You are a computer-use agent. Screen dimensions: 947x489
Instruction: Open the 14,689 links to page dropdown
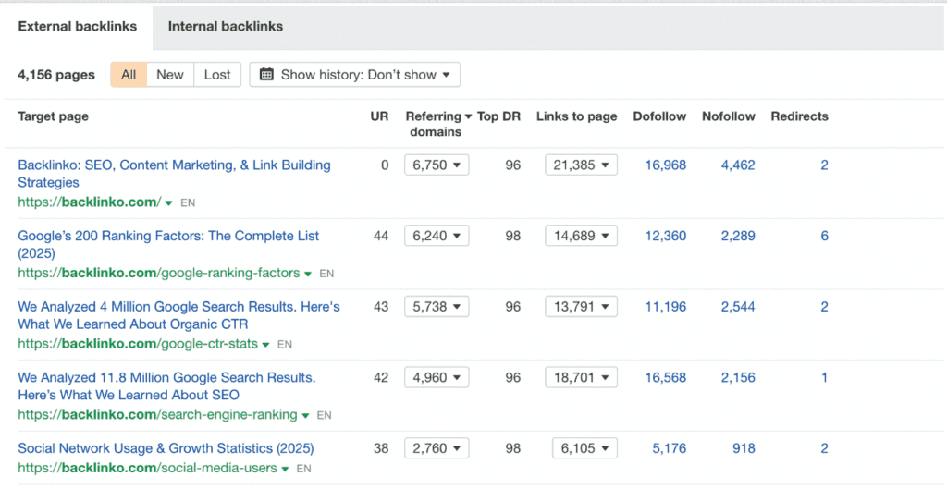[x=581, y=236]
